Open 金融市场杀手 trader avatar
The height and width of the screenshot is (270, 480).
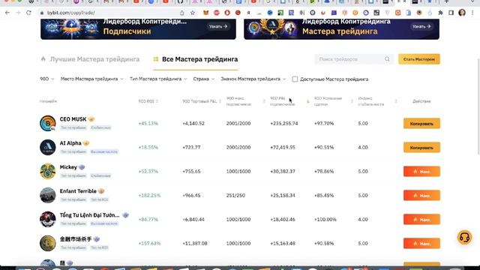point(48,243)
